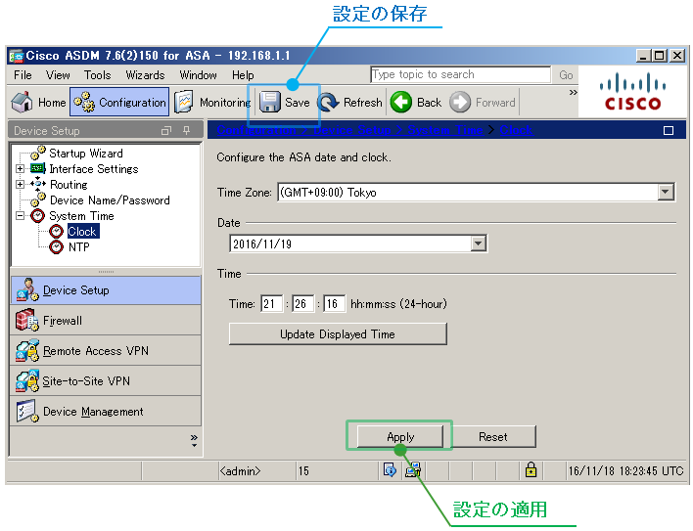Switch to the Monitoring view
Screen dimensions: 693x531
pos(212,103)
